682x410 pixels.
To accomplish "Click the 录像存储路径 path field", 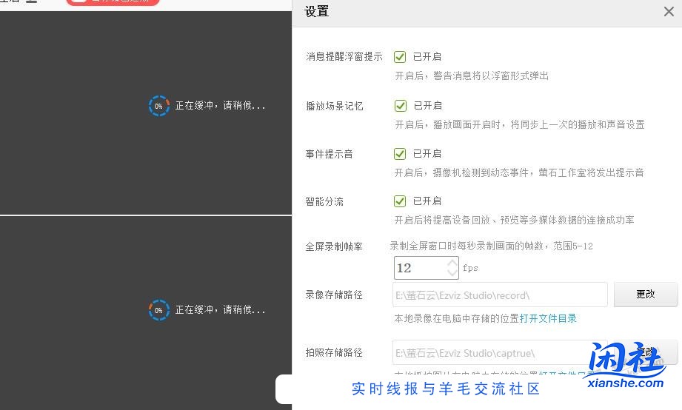I will 500,295.
